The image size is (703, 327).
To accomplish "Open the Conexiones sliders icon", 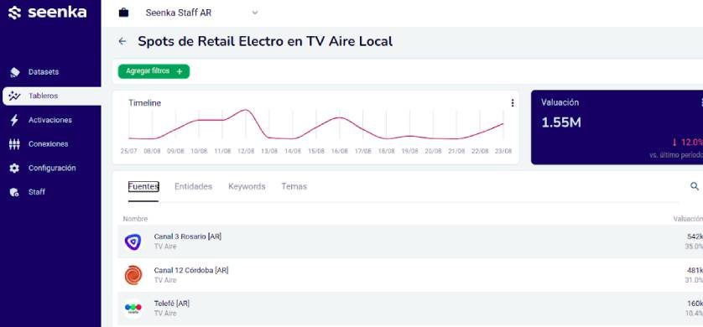I will click(x=14, y=144).
